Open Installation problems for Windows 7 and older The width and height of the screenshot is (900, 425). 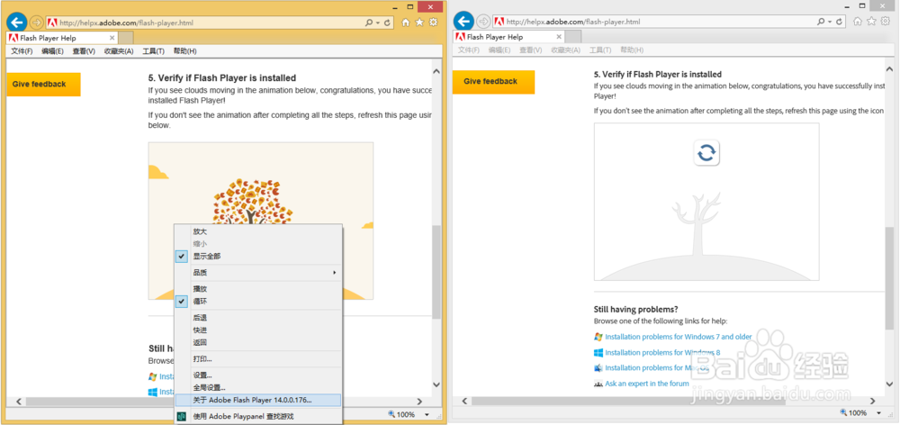(679, 337)
